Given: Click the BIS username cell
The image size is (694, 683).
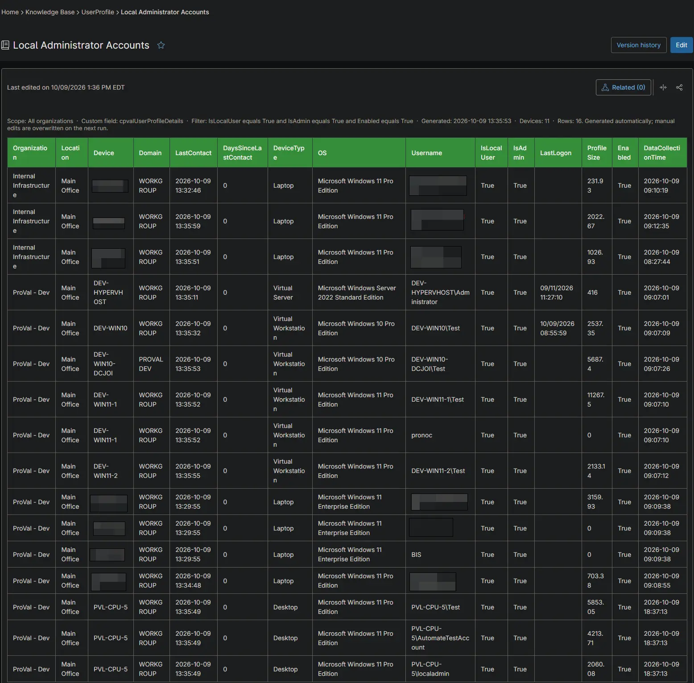Looking at the screenshot, I should [x=440, y=555].
